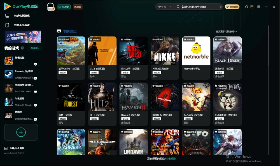Click the 游戏库> link
Image resolution: width=280 pixels, height=166 pixels.
point(35,48)
